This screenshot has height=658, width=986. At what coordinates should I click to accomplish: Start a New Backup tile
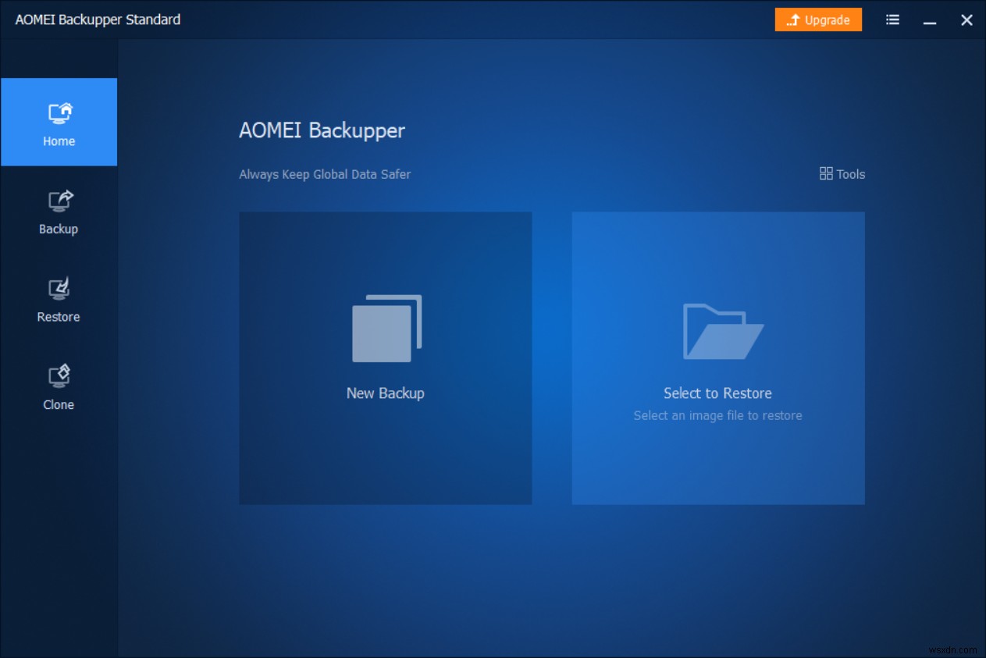386,358
